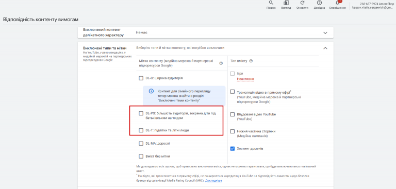
Task: Click the DL-MA: дорослі label
Action: click(158, 144)
